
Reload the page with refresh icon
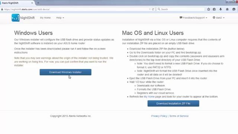153,9
